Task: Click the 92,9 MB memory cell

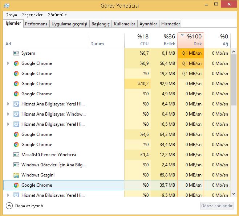Action: [x=164, y=84]
